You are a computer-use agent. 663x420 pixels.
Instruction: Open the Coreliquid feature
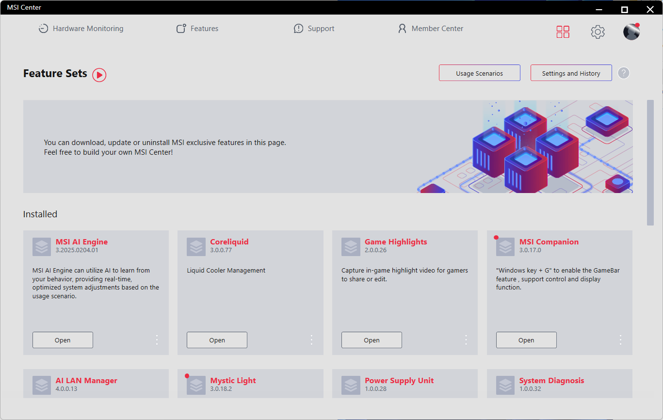217,340
